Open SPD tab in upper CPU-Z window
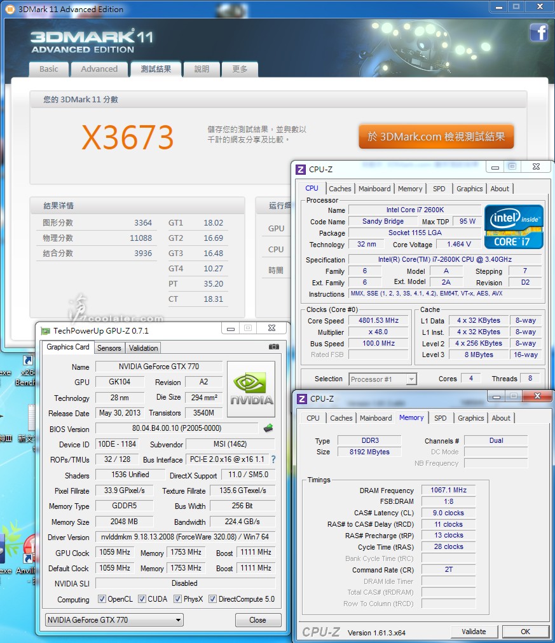The height and width of the screenshot is (643, 555). 439,189
